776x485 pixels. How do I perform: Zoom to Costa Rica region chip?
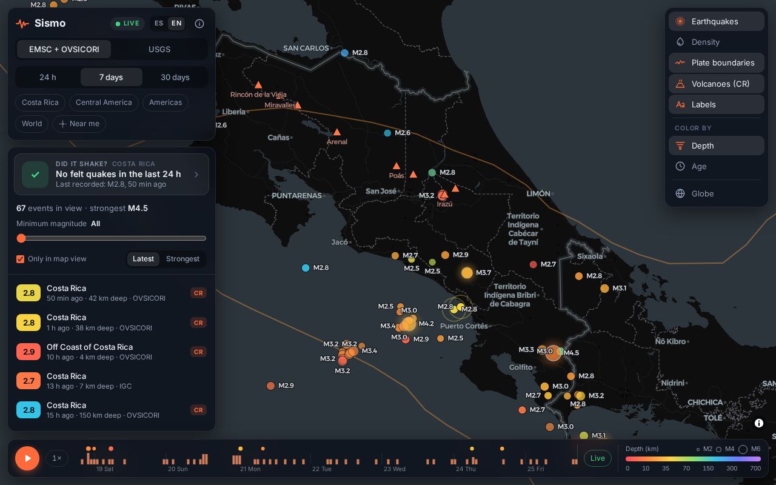[40, 102]
